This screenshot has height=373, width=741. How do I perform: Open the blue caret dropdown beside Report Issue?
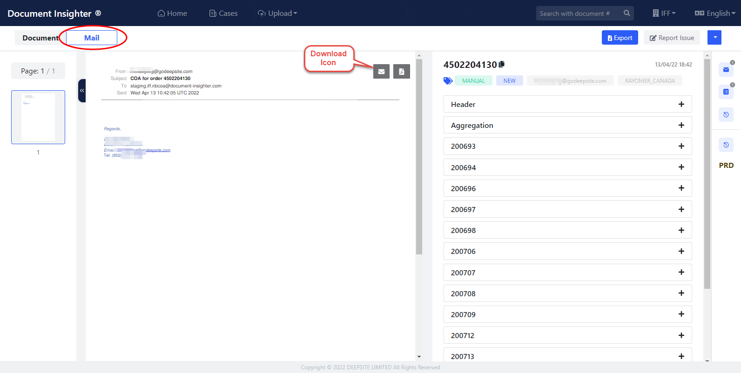click(714, 38)
